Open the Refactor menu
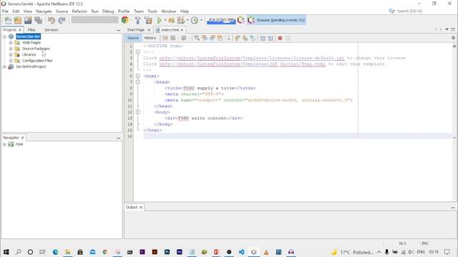The image size is (458, 257). 79,11
